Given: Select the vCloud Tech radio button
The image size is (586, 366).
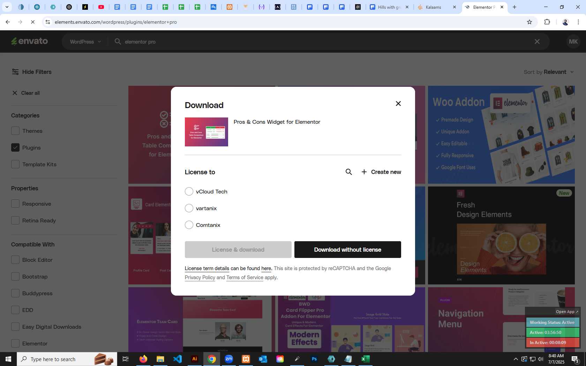Looking at the screenshot, I should (x=189, y=191).
